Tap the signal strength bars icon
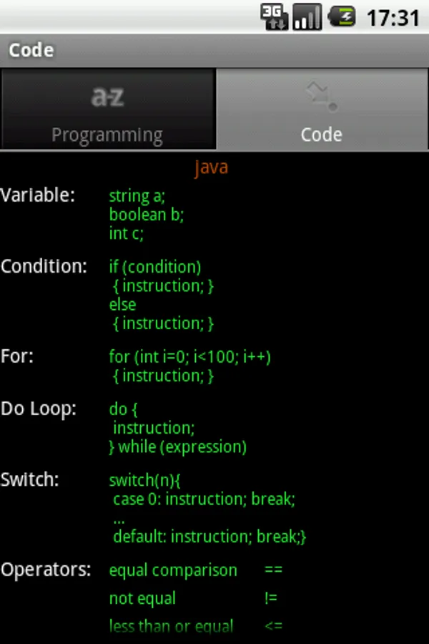Viewport: 429px width, 644px height. coord(307,17)
